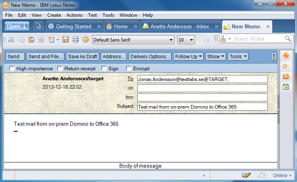Open the Help menu
297x182 pixels.
click(x=148, y=15)
